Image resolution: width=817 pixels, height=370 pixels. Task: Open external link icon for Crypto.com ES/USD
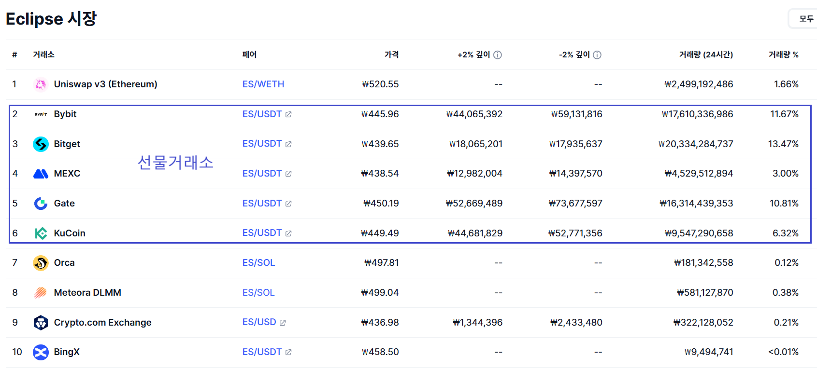283,323
